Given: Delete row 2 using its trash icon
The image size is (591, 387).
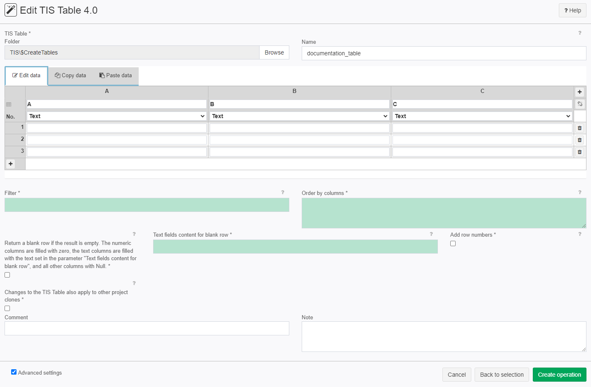Looking at the screenshot, I should tap(579, 140).
